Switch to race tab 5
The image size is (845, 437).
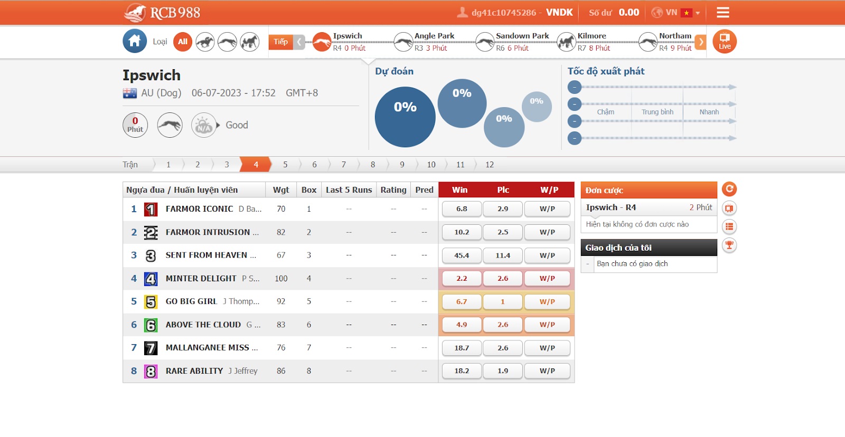[x=285, y=165]
